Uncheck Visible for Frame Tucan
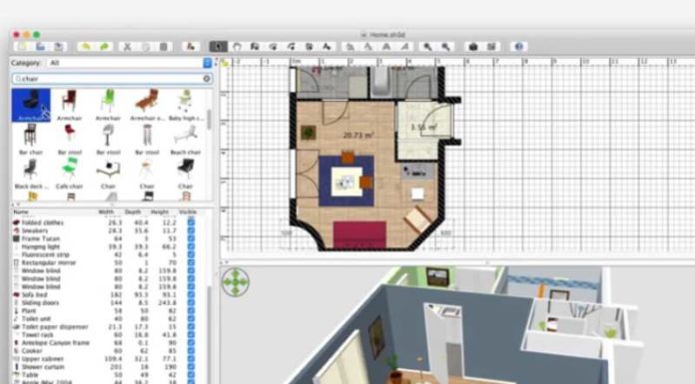The image size is (695, 384). (x=191, y=238)
